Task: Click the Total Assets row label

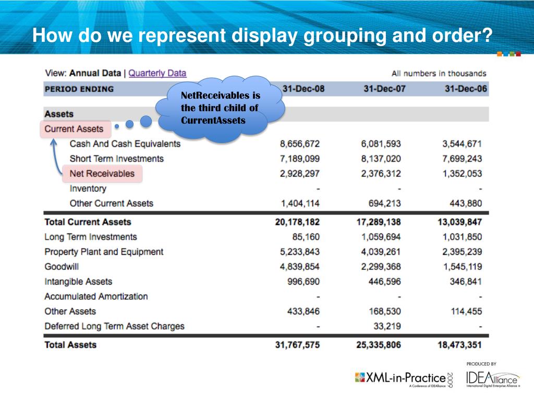Action: [70, 345]
